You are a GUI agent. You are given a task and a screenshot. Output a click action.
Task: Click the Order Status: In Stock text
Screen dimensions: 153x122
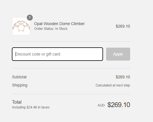point(51,29)
